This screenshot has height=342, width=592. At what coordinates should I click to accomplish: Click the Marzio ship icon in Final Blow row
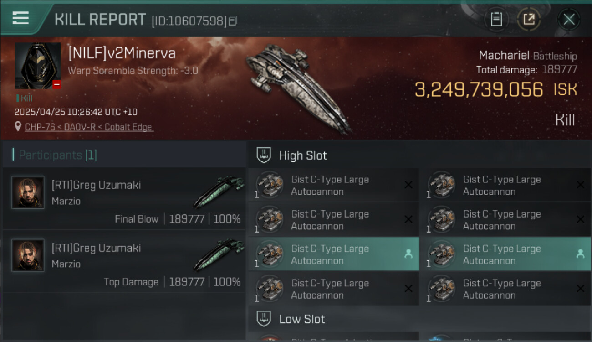[x=219, y=190]
